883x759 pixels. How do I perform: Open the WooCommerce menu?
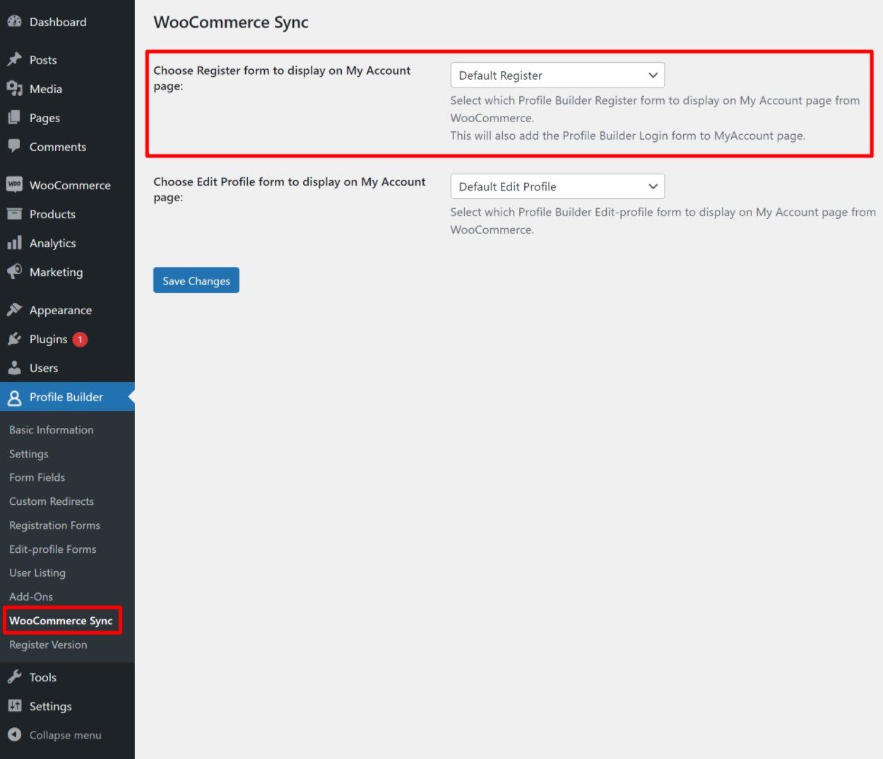coord(67,185)
